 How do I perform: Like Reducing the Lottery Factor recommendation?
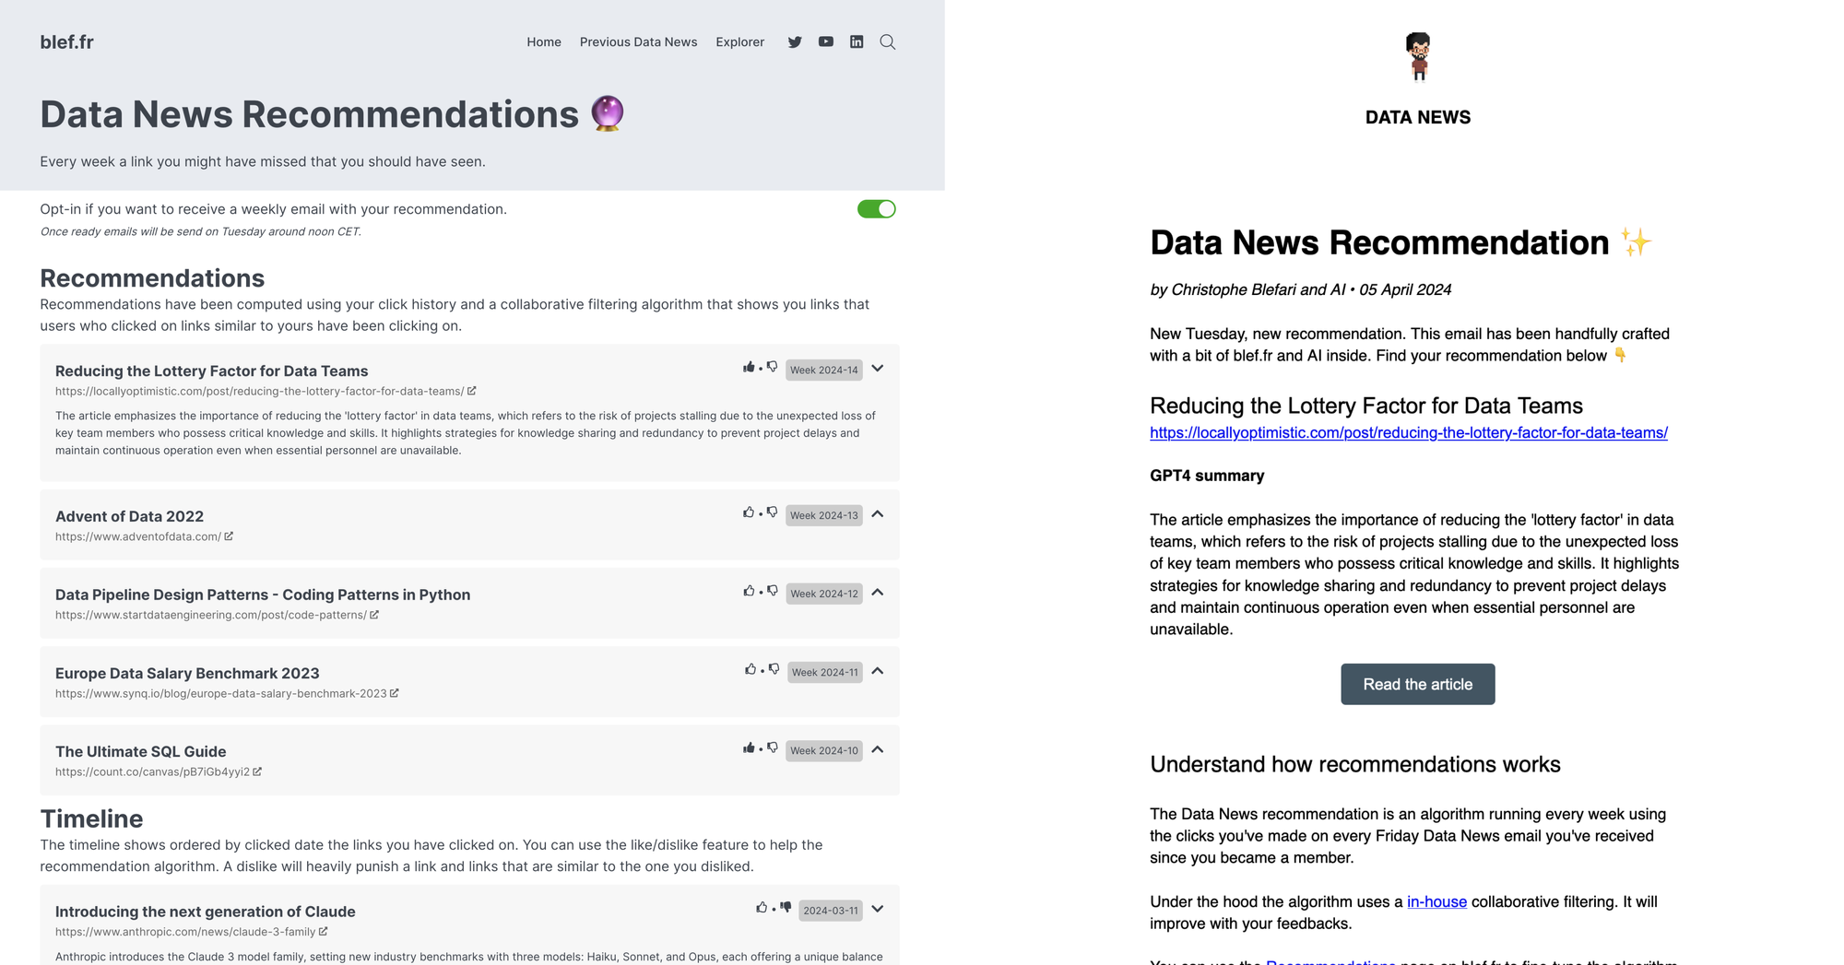(x=749, y=368)
